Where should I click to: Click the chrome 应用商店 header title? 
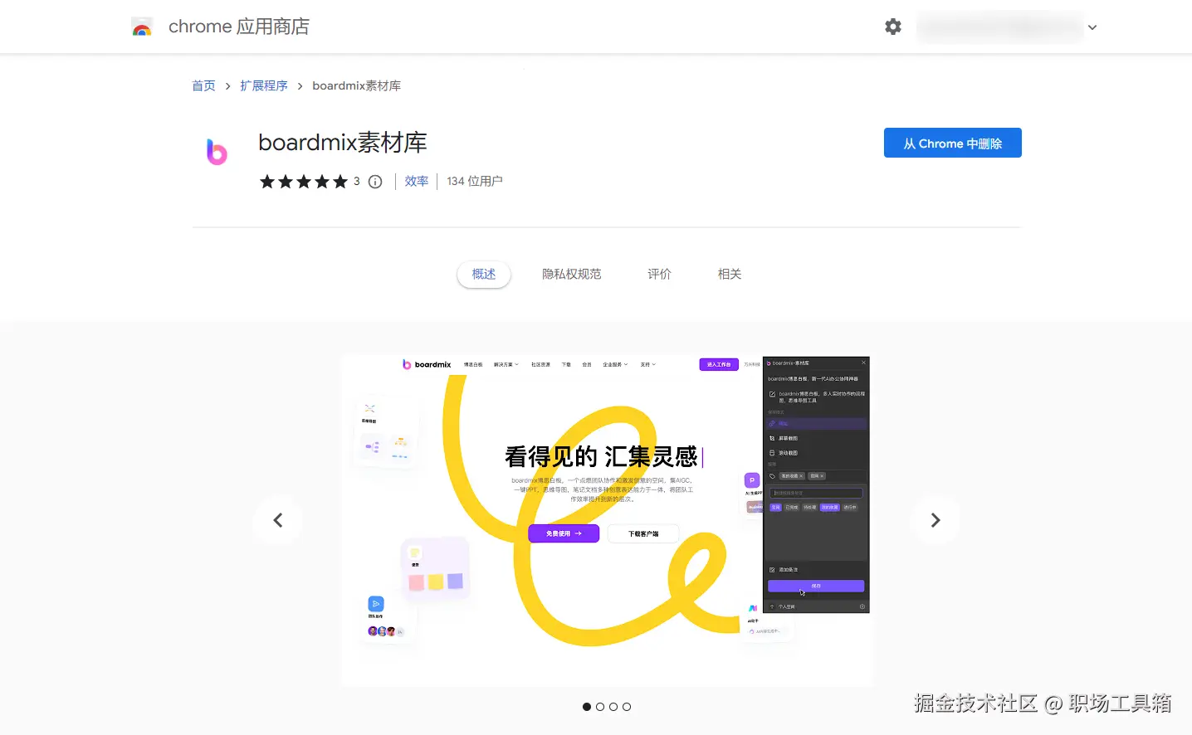click(239, 27)
